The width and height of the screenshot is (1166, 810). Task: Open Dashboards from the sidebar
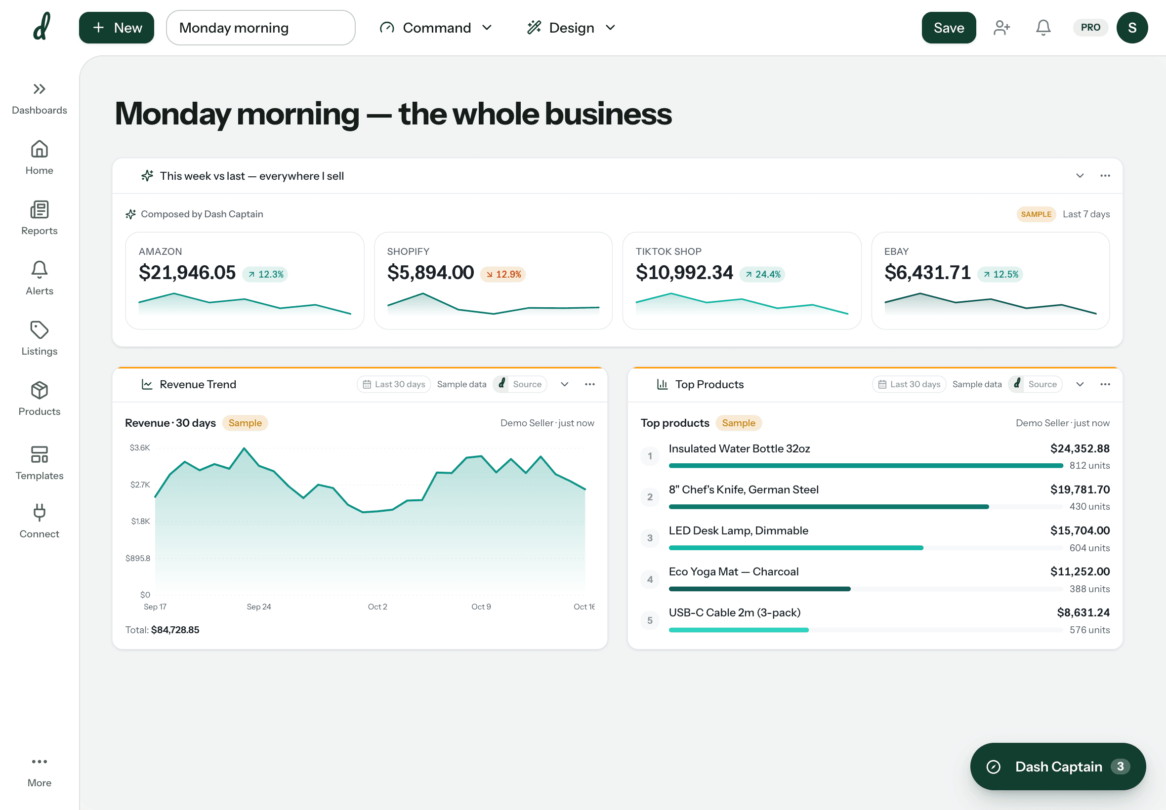point(39,98)
